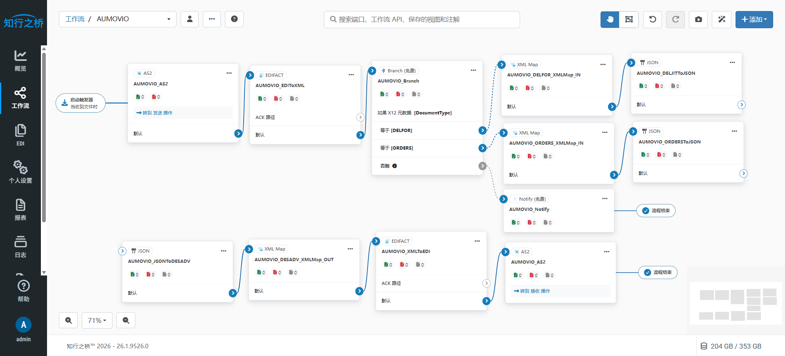Click the 204 GB / 353 GB storage indicator
Viewport: 785px width, 356px height.
[731, 346]
